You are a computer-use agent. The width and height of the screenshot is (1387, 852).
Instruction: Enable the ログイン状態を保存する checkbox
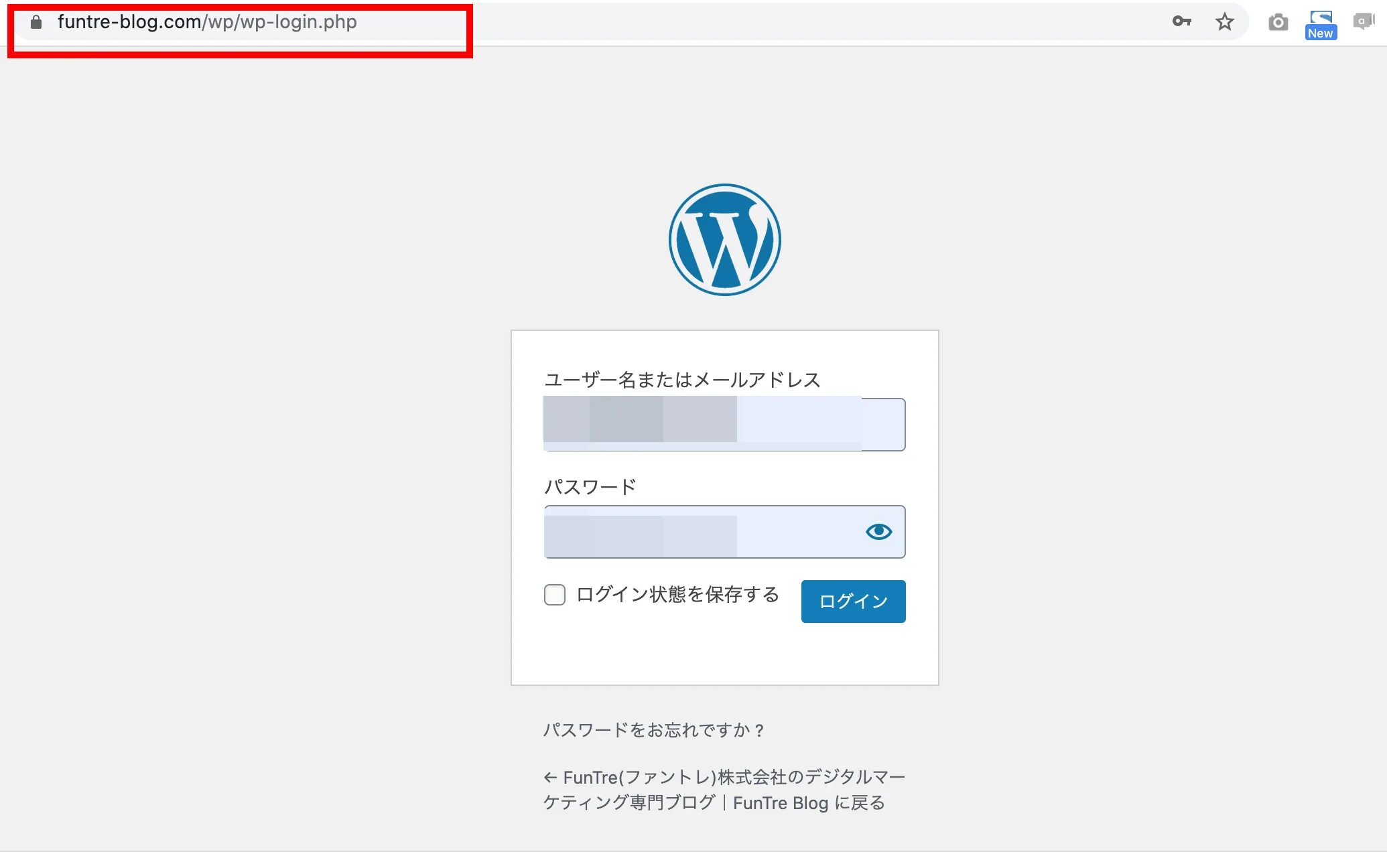click(554, 595)
